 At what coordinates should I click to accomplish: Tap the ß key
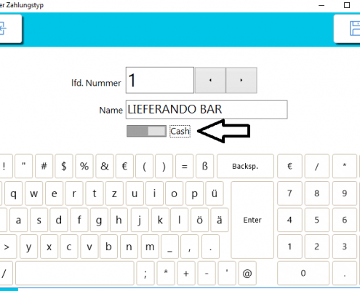(205, 166)
